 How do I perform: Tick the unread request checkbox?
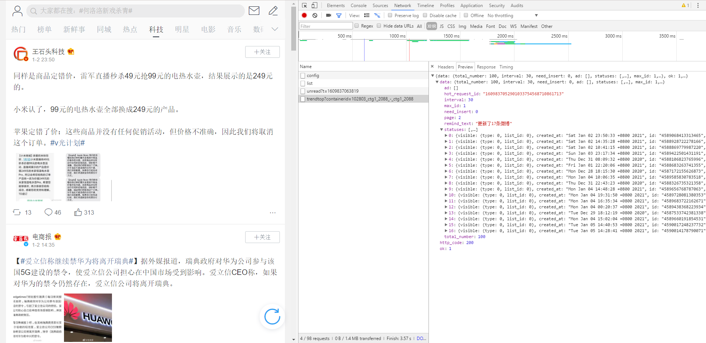[x=303, y=91]
